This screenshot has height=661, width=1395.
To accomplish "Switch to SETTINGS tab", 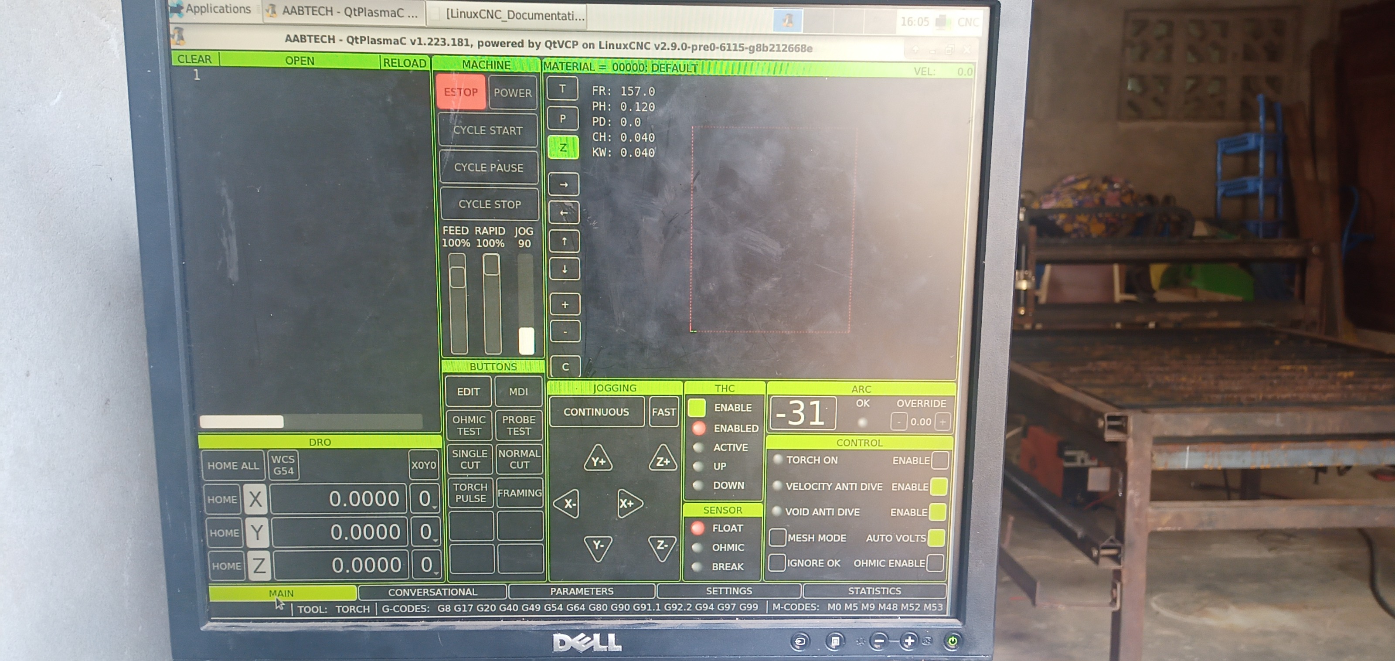I will point(728,590).
